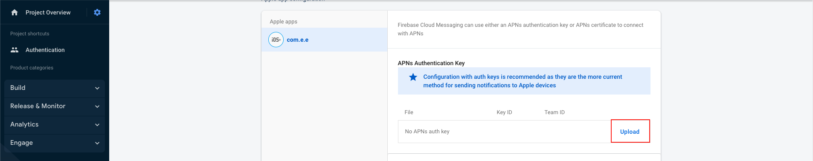Click the auth keys recommendation banner text
The image size is (813, 161).
click(x=523, y=81)
